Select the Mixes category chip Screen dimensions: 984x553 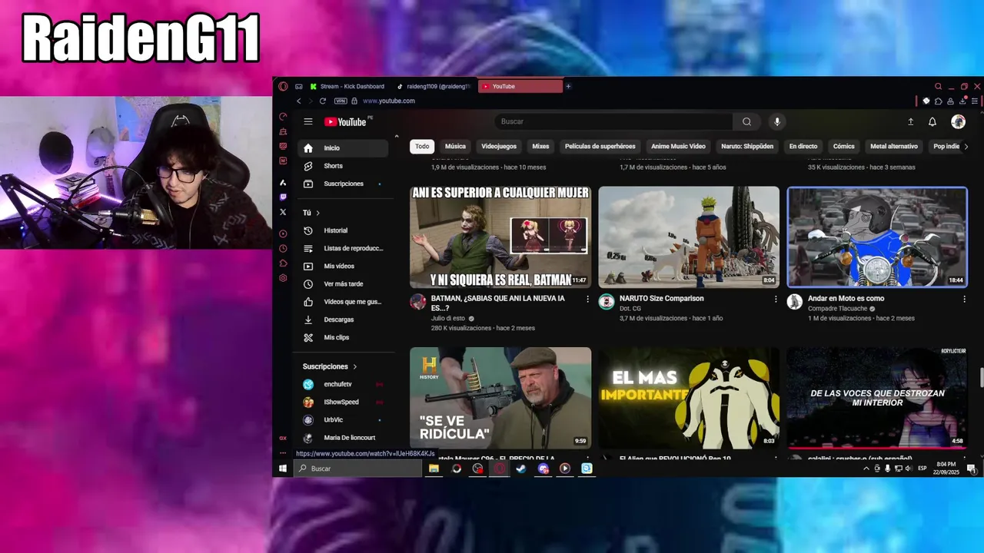(x=540, y=146)
